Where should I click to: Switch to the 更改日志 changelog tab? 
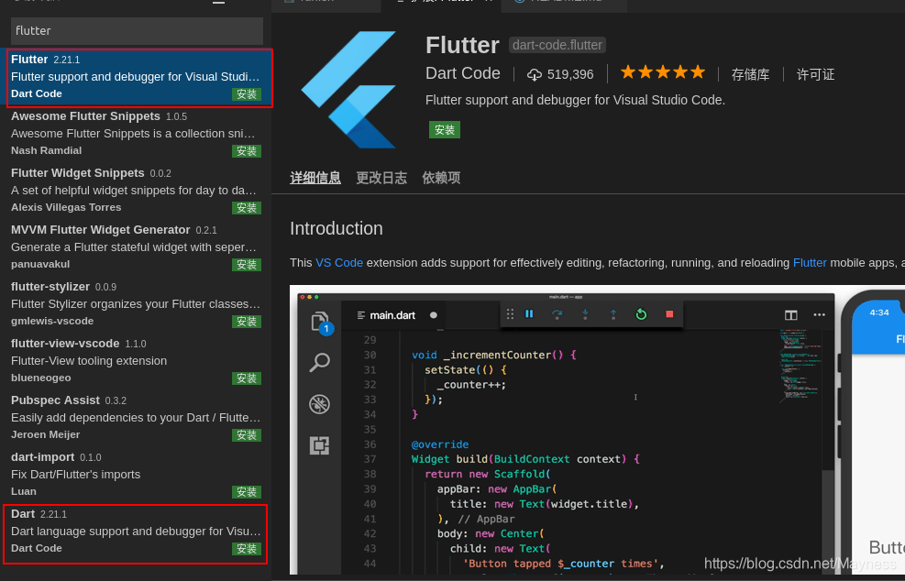(x=381, y=178)
